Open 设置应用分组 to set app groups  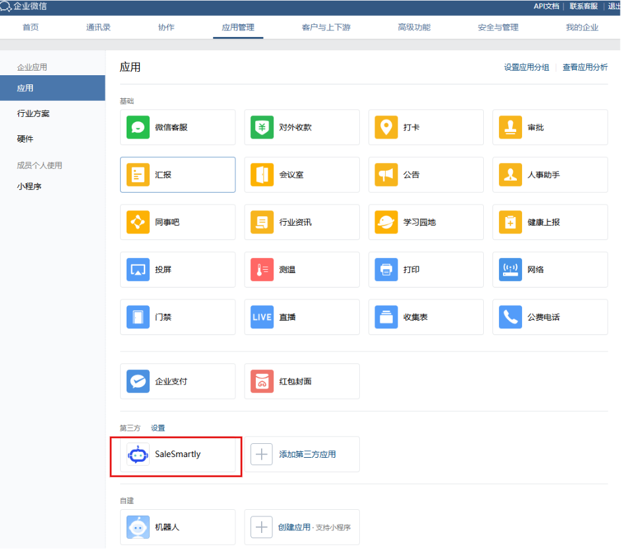click(526, 67)
